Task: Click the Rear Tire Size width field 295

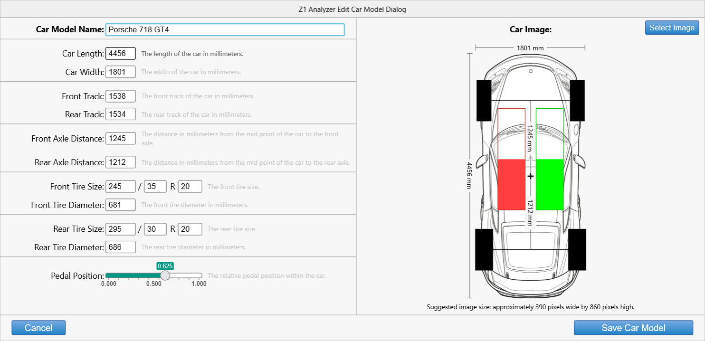Action: click(x=121, y=229)
